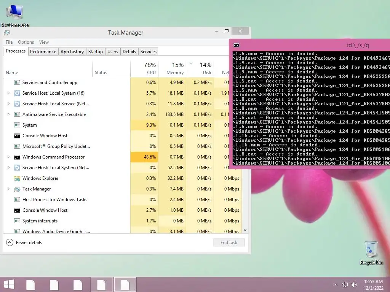
Task: Click the rd \ /s /q window title
Action: pos(357,45)
